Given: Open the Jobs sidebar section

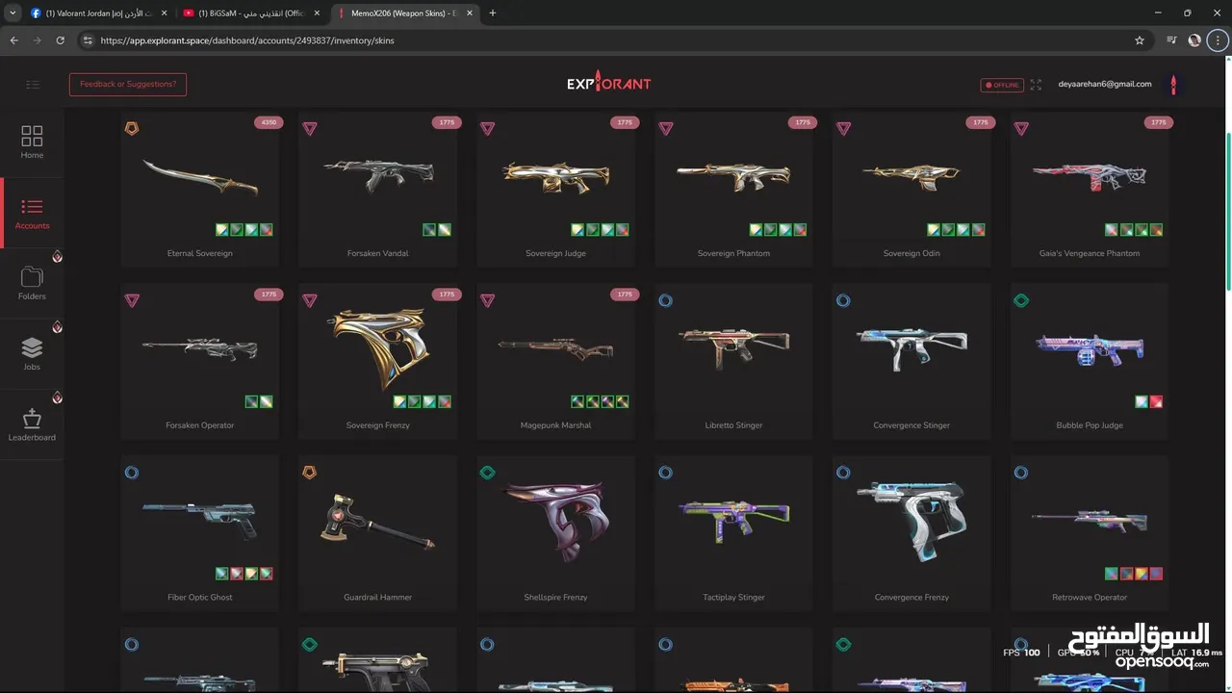Looking at the screenshot, I should pos(32,354).
